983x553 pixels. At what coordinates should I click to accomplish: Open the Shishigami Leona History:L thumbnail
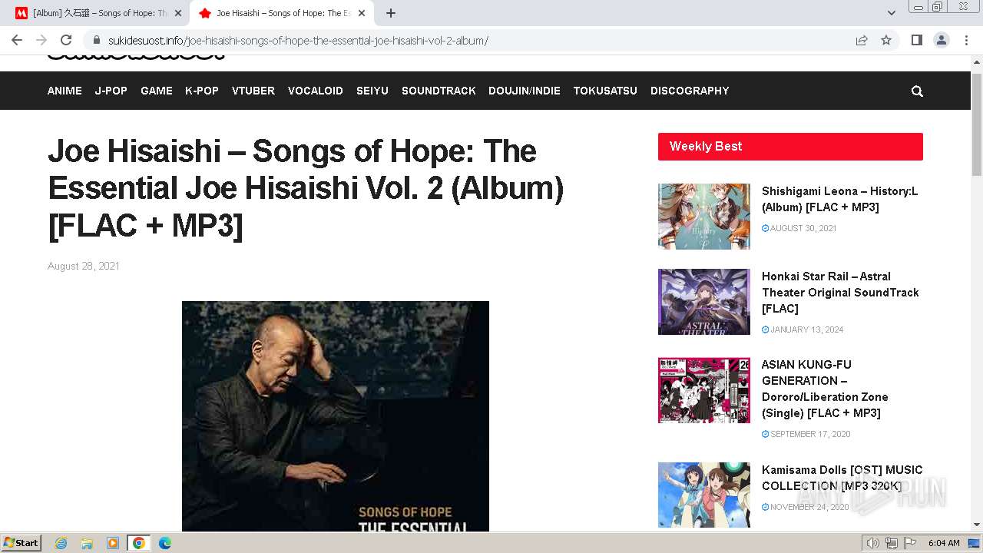[704, 216]
